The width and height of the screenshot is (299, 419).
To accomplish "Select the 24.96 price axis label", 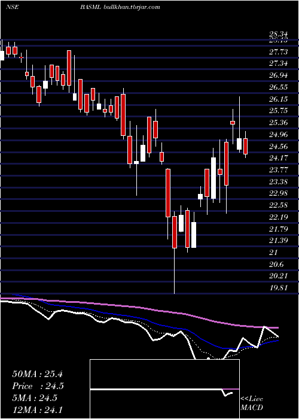I will click(x=278, y=135).
